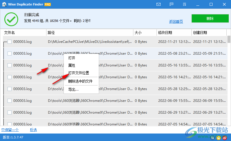Open the menu list icon in title bar
This screenshot has width=231, height=141.
(185, 4)
